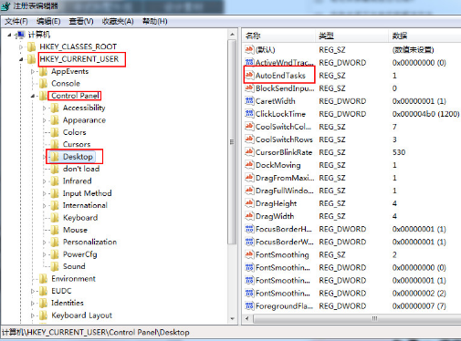The height and width of the screenshot is (341, 461).
Task: Open the 收藏夹(A) menu
Action: point(118,21)
